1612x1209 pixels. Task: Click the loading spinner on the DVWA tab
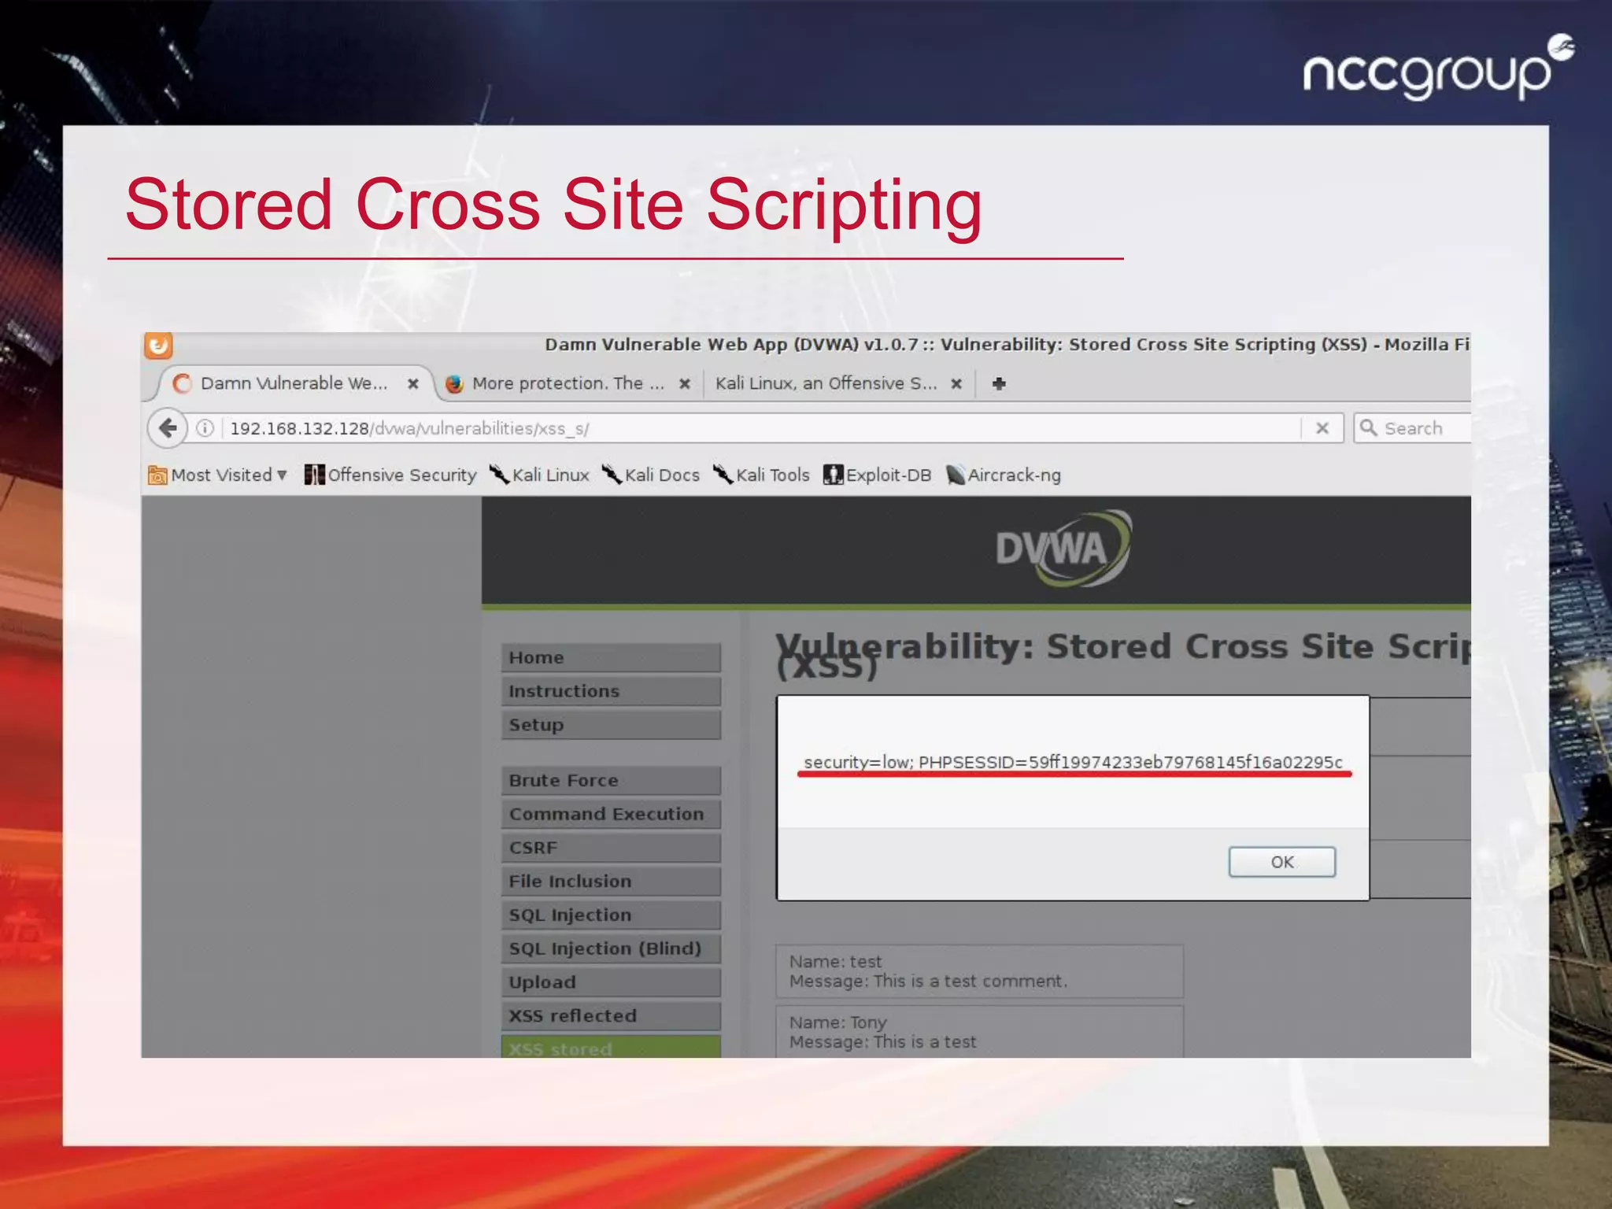pos(182,383)
